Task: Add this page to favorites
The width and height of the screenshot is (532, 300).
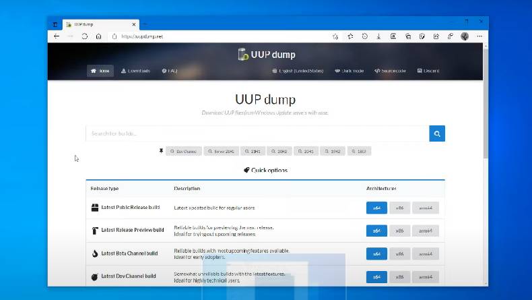Action: [335, 36]
